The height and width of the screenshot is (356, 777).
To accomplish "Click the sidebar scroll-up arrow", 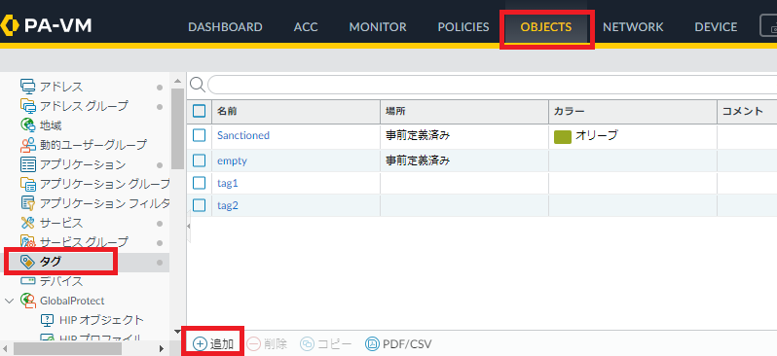I will 177,80.
